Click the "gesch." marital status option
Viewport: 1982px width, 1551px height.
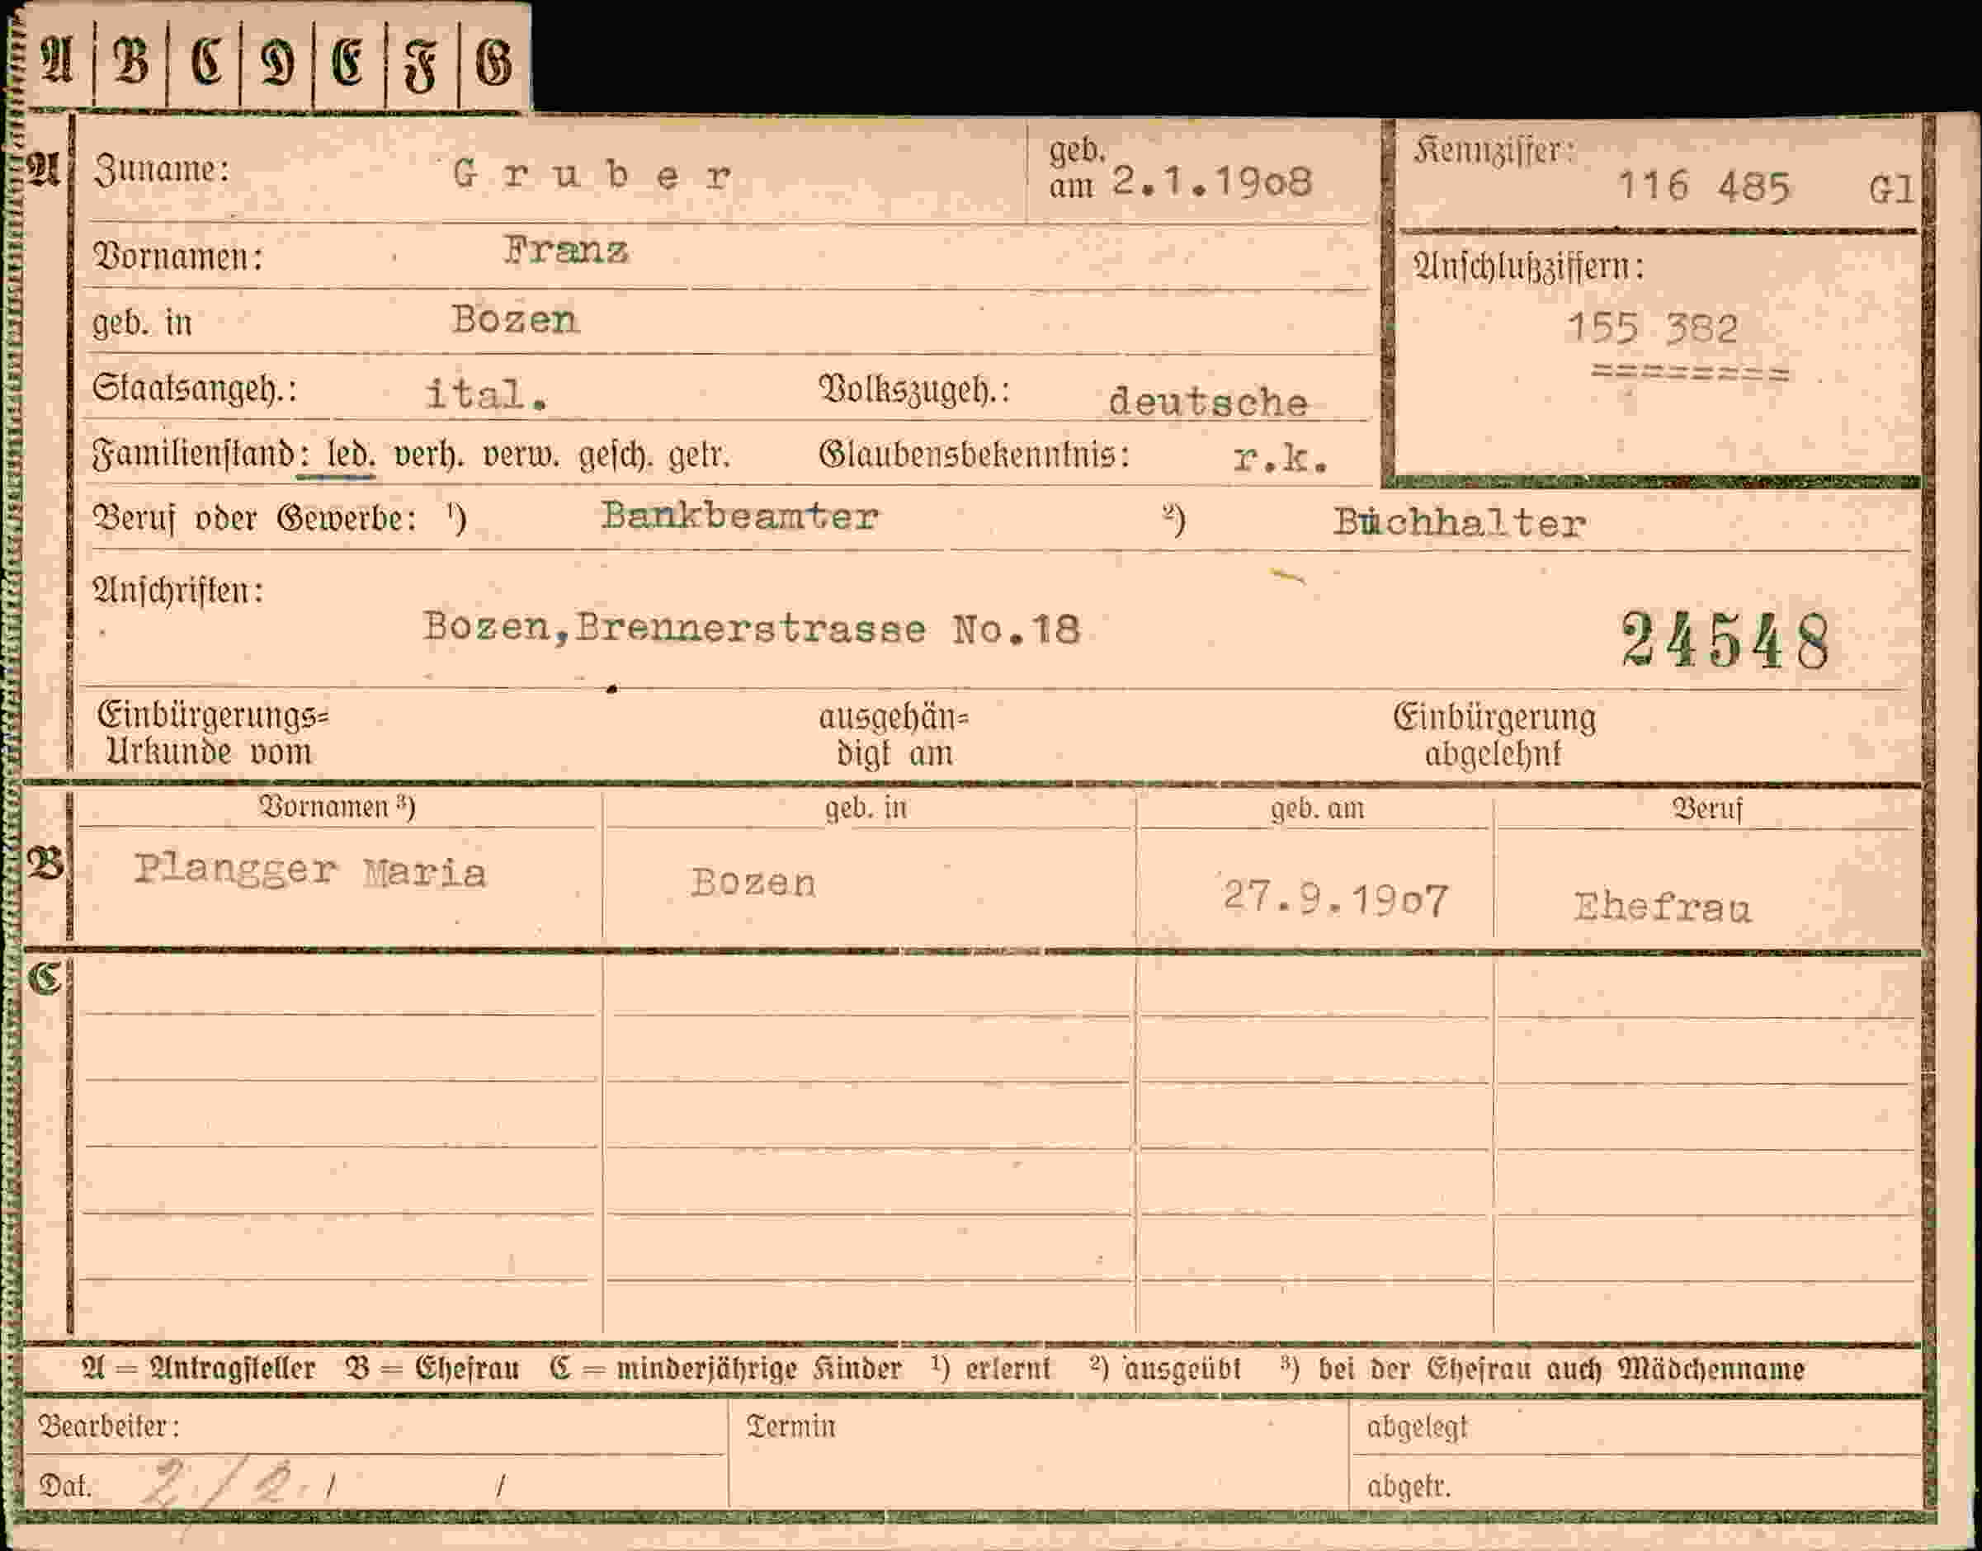[x=616, y=455]
